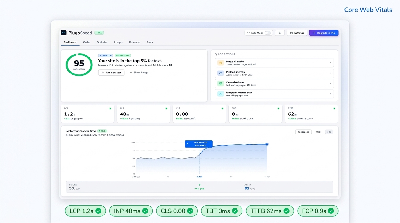Click the green status dot on CLS card
This screenshot has width=400, height=223.
[x=222, y=109]
